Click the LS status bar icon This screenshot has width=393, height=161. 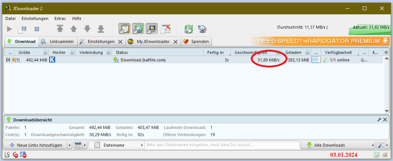(x=7, y=155)
